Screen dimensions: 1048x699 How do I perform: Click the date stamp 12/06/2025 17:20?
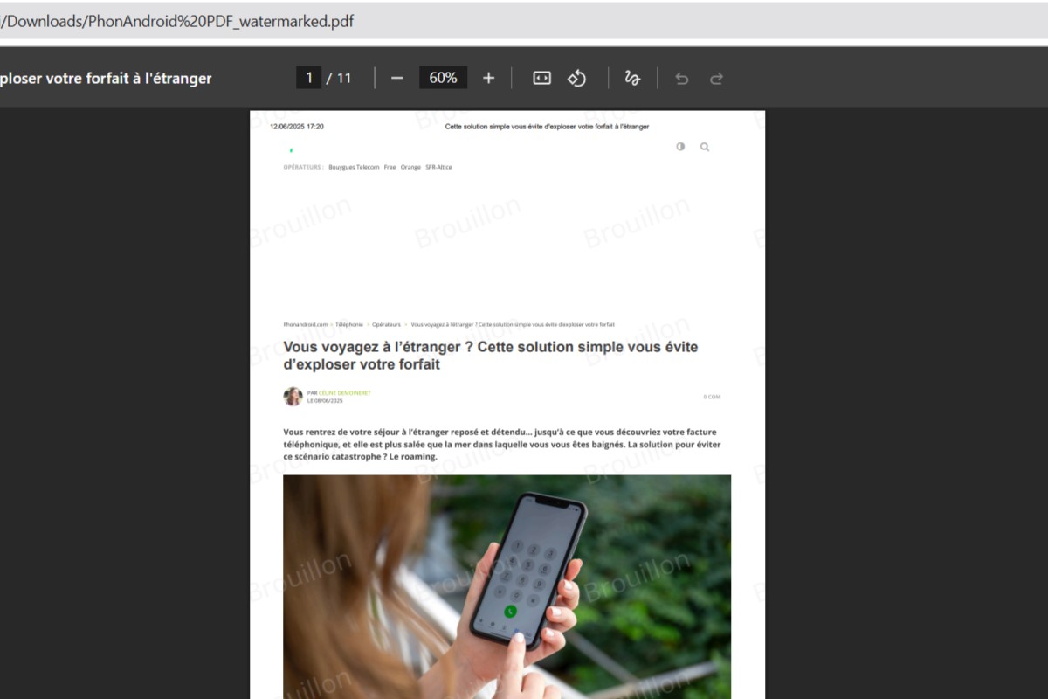(x=297, y=127)
